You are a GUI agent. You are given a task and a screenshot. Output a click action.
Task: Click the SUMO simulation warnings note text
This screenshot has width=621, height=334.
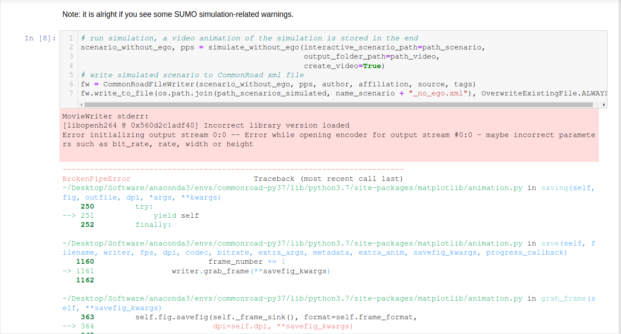pos(178,14)
